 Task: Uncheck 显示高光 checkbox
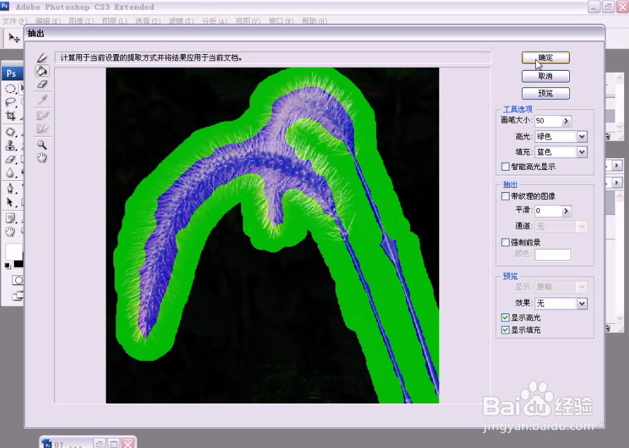coord(505,318)
